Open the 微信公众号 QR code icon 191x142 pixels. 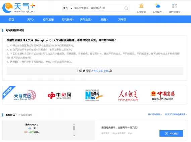pos(174,6)
